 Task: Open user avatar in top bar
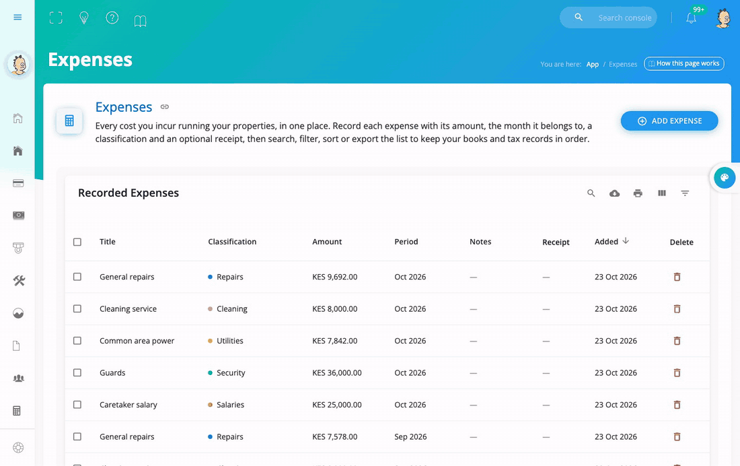[x=723, y=18]
